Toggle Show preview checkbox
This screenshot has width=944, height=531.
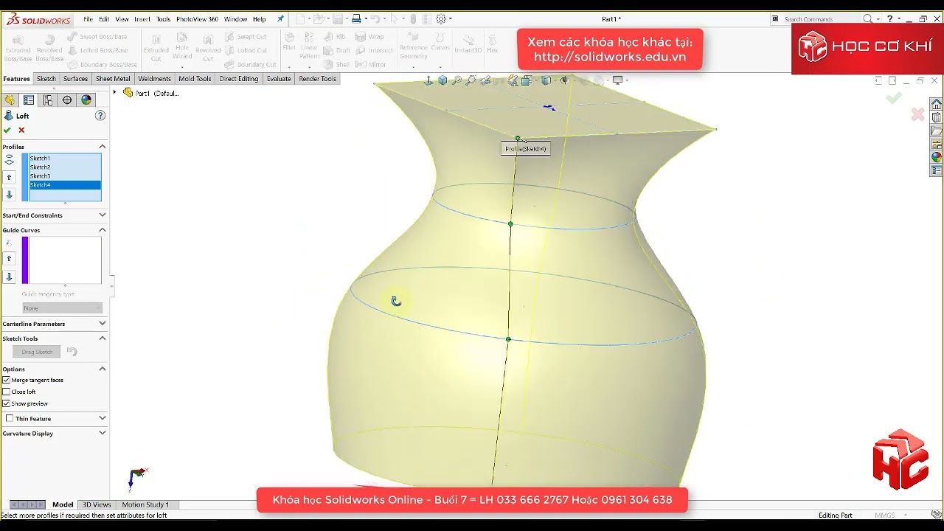coord(7,403)
